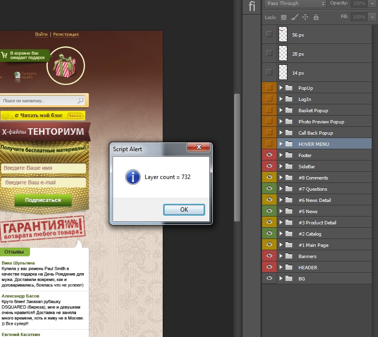Toggle visibility of the BG group

269,279
